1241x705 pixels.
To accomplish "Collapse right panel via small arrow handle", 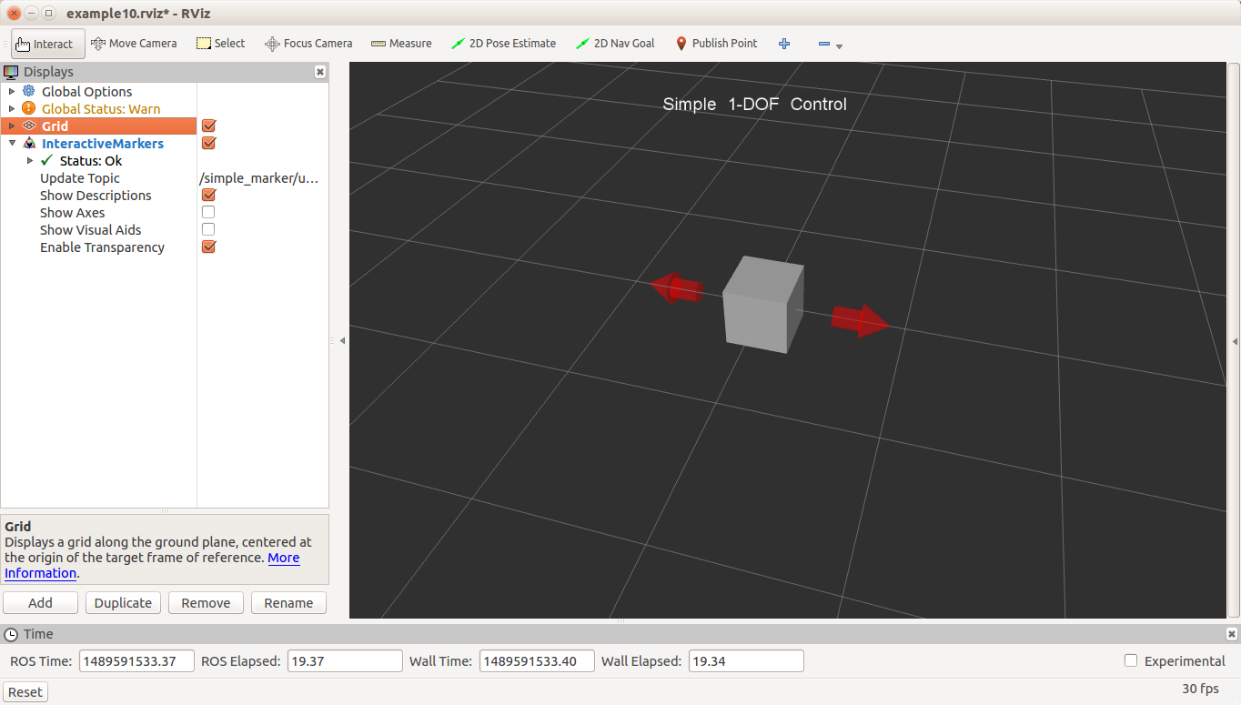I will tap(1235, 341).
